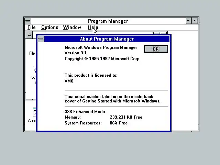
Task: Click 'Microsoft Windows Program Manager' heading text
Action: coord(101,47)
